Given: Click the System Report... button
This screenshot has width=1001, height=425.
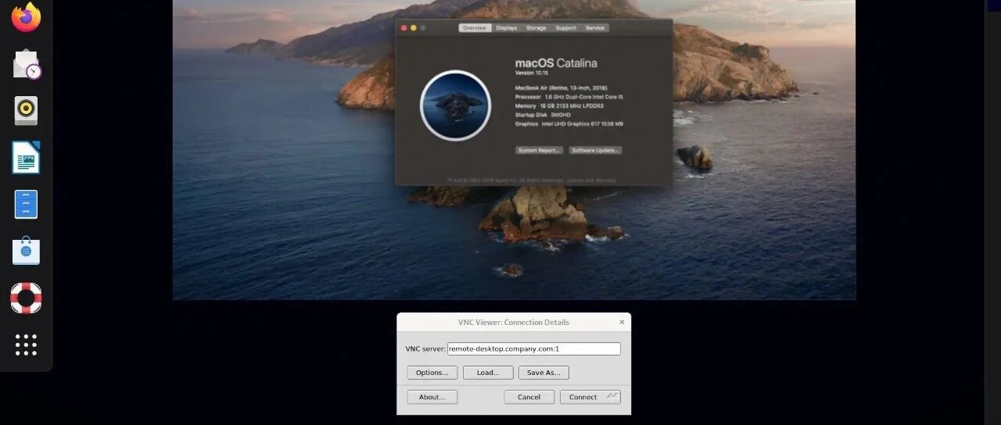Looking at the screenshot, I should (x=540, y=150).
